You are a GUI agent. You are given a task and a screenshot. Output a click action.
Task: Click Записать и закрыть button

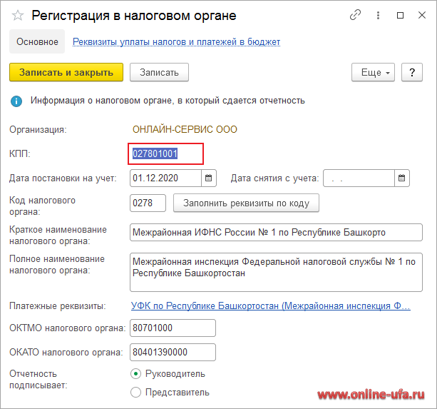[66, 72]
